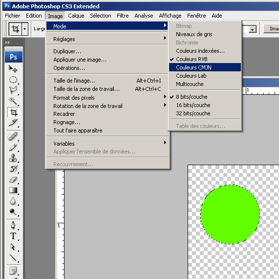Select the Move tool
The width and height of the screenshot is (279, 279).
tap(13, 69)
